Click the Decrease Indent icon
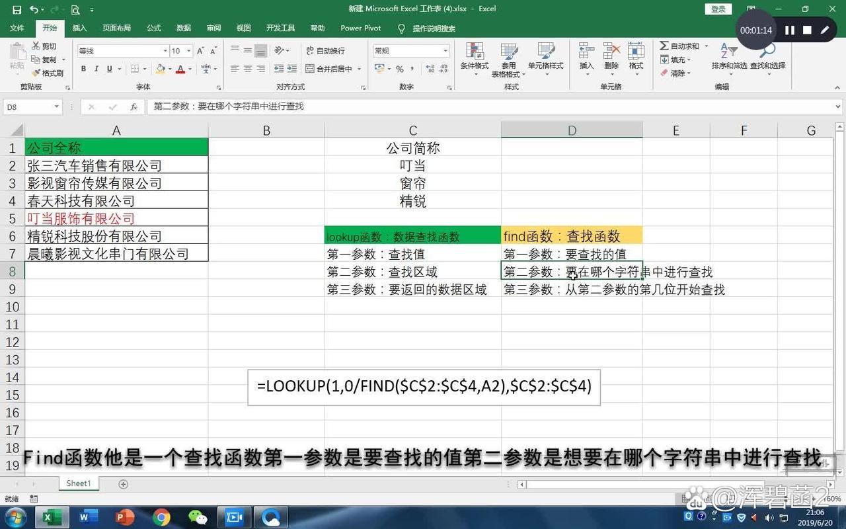The height and width of the screenshot is (529, 846). [279, 69]
